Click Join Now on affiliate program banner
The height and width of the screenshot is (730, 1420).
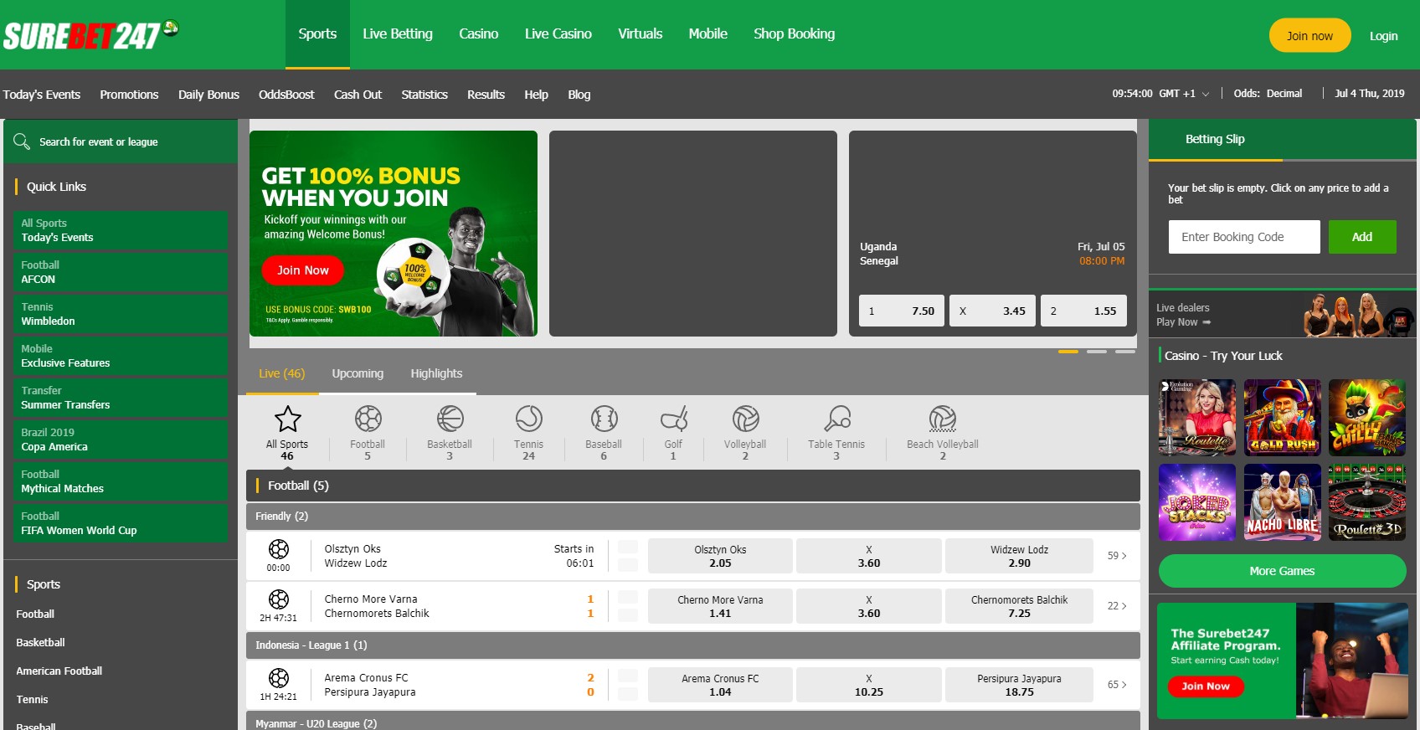coord(1206,686)
